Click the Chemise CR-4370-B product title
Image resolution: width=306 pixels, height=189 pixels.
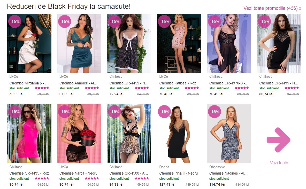229,83
